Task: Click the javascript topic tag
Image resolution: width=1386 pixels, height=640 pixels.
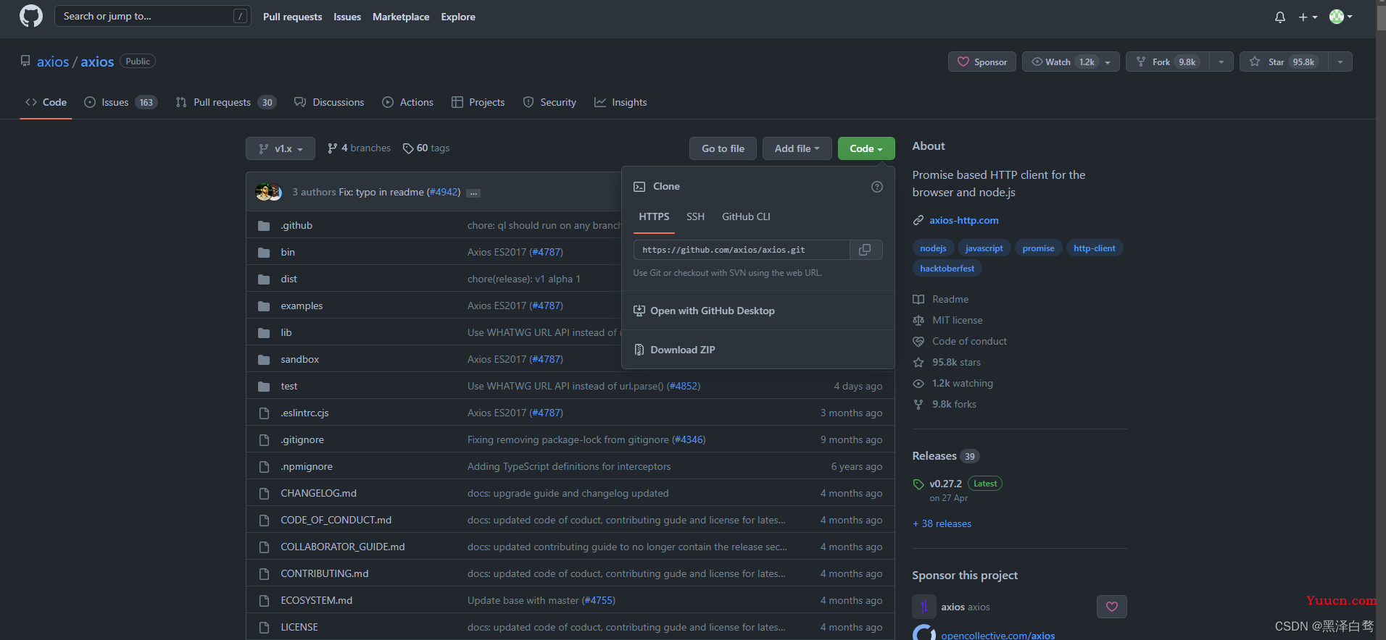Action: click(984, 248)
